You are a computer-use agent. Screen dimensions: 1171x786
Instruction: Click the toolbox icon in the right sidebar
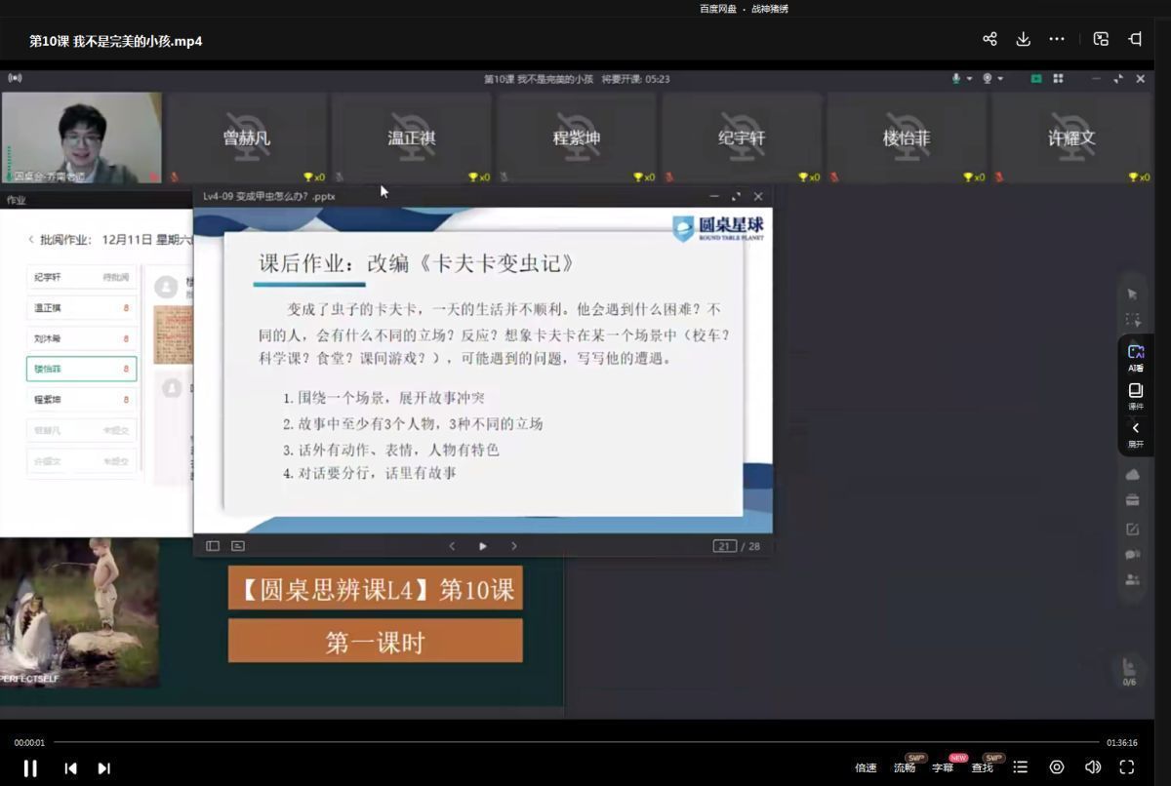[x=1132, y=500]
